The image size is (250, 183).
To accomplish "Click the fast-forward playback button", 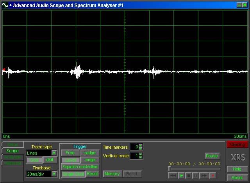I will point(204,176).
